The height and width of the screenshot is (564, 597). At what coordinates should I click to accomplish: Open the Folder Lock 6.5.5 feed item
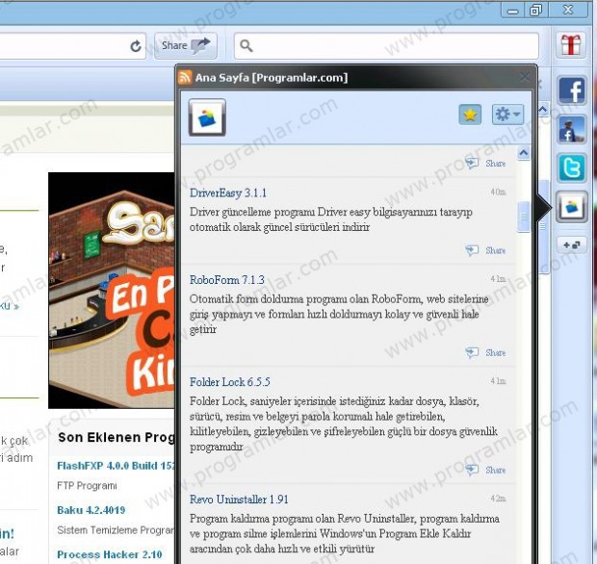230,382
